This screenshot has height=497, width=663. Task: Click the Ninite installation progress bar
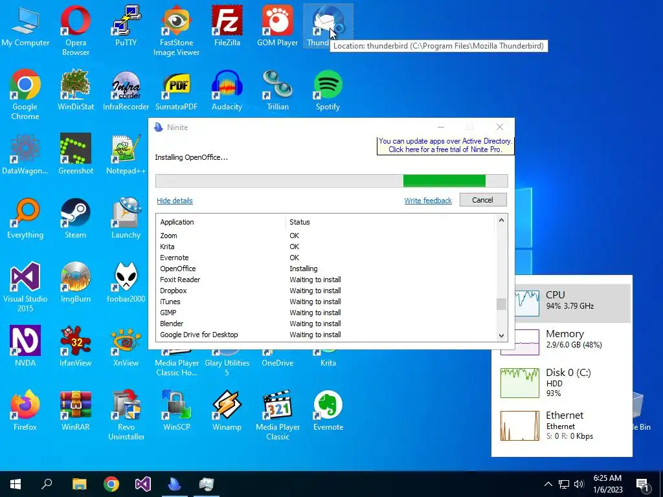(331, 181)
